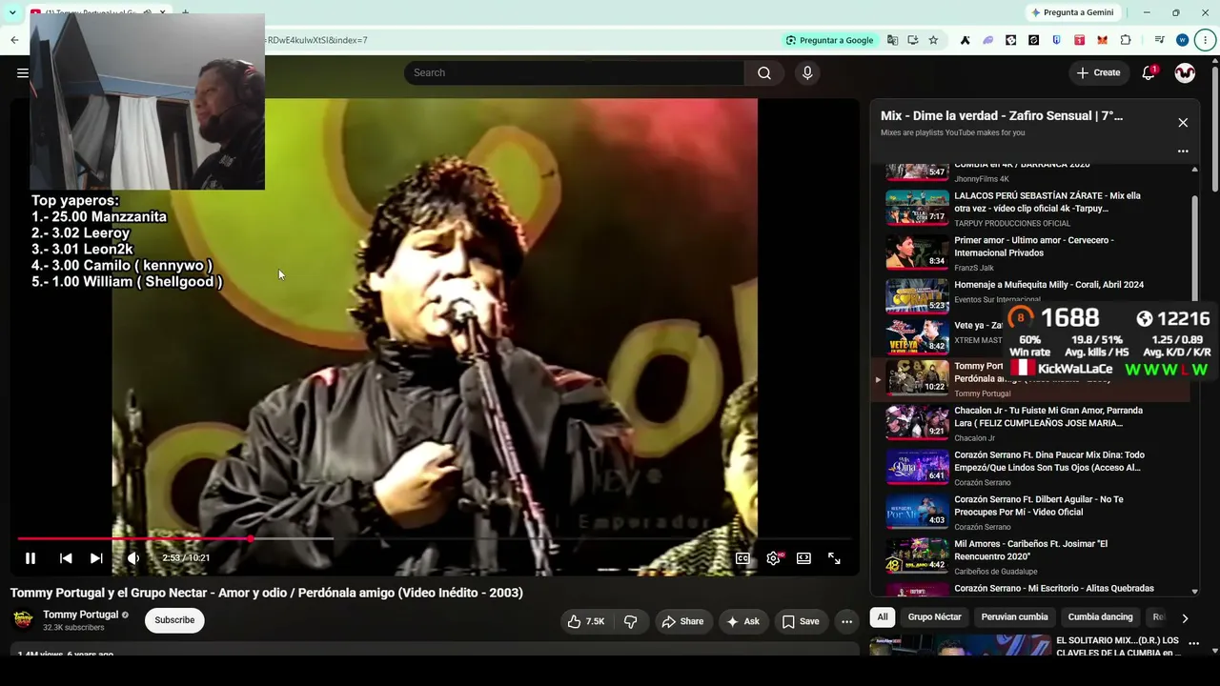Viewport: 1220px width, 686px height.
Task: Click the install app icon in address bar
Action: tap(913, 40)
